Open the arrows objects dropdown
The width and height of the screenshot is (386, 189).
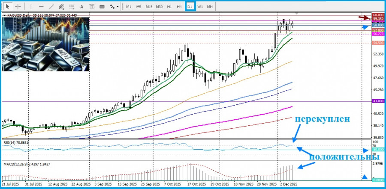(x=114, y=6)
